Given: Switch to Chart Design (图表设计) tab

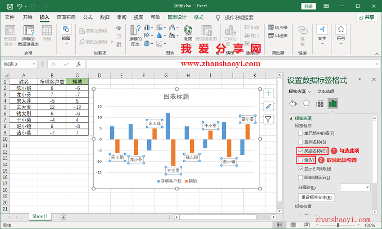Looking at the screenshot, I should (177, 17).
